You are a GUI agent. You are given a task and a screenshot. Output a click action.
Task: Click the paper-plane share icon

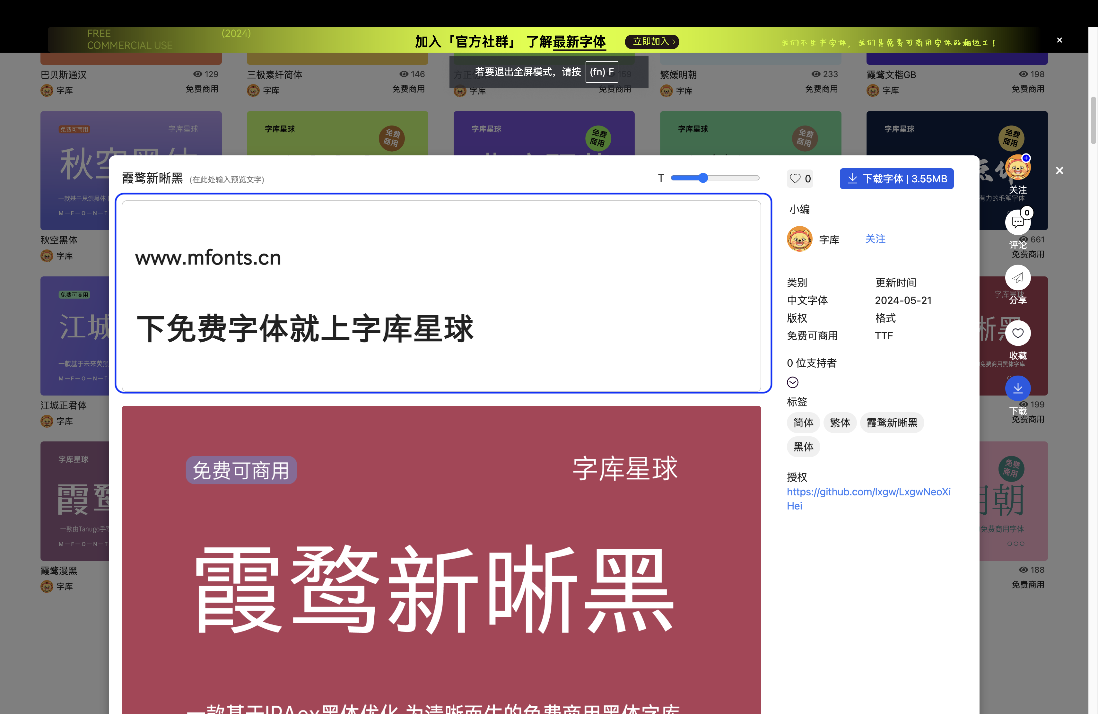pos(1017,278)
